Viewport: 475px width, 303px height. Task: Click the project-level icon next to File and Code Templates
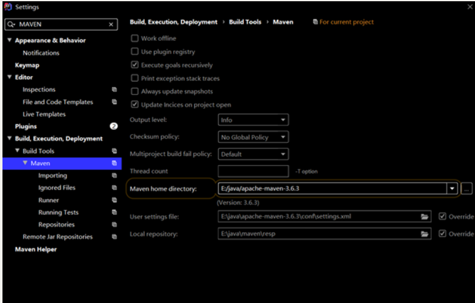pos(114,102)
